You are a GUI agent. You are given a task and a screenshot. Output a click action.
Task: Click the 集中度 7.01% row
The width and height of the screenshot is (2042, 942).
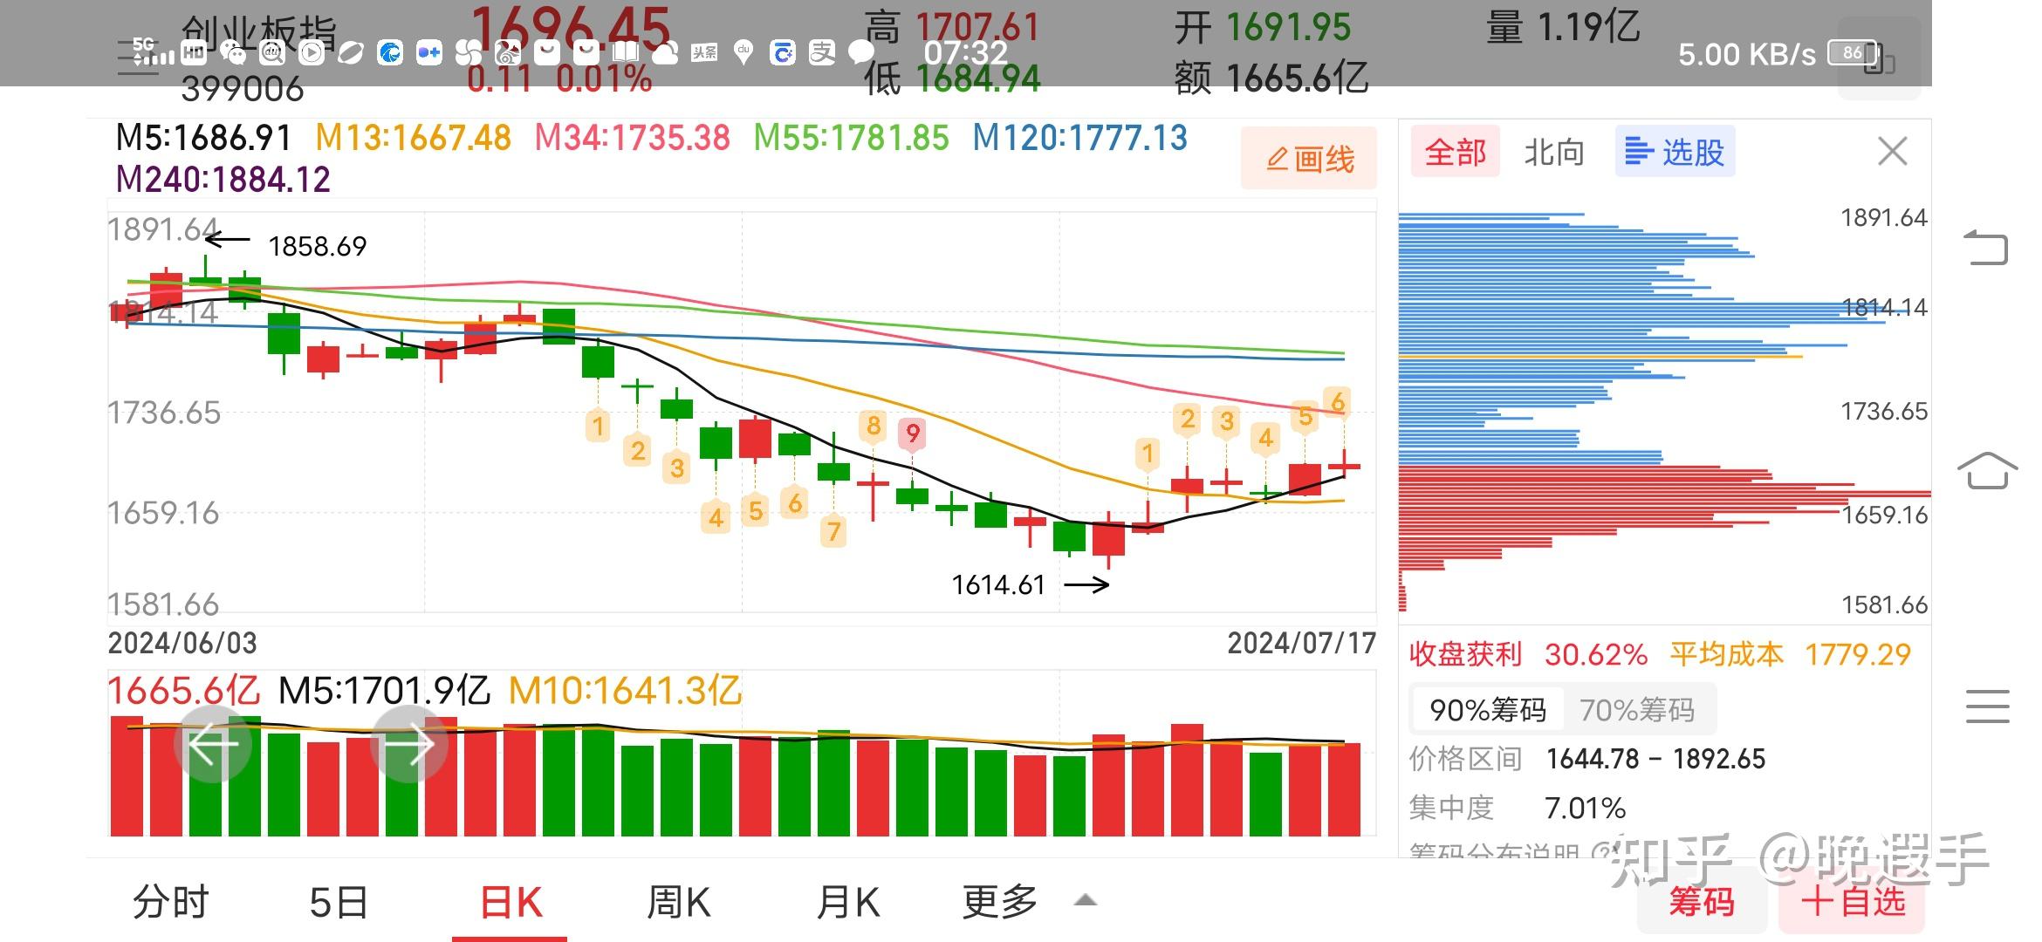[x=1518, y=808]
